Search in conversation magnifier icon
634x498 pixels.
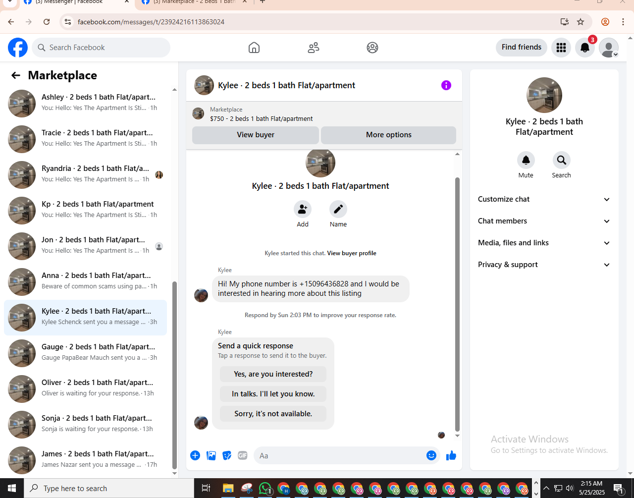tap(562, 160)
